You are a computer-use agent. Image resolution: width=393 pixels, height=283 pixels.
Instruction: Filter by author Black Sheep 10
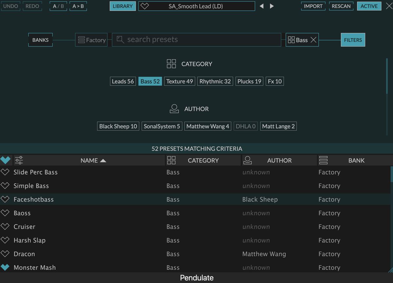pos(118,126)
